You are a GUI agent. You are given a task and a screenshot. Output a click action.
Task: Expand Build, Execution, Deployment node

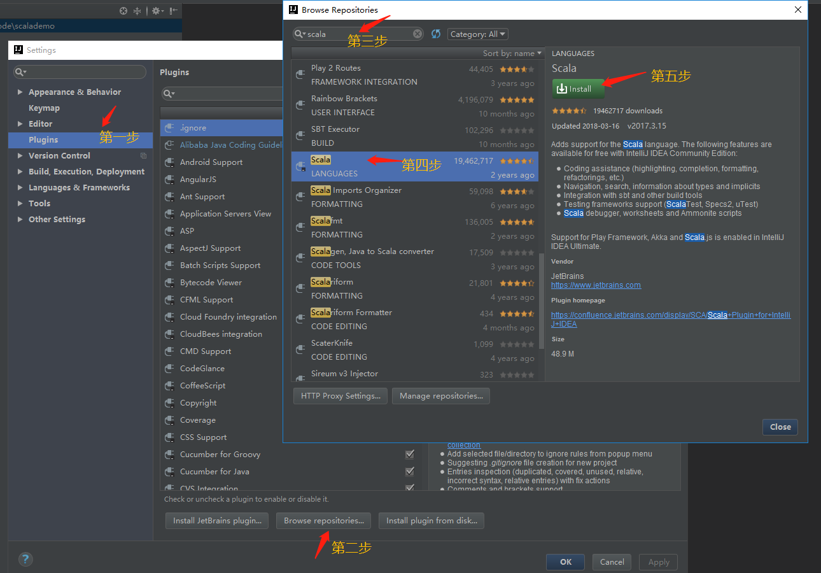click(x=20, y=171)
